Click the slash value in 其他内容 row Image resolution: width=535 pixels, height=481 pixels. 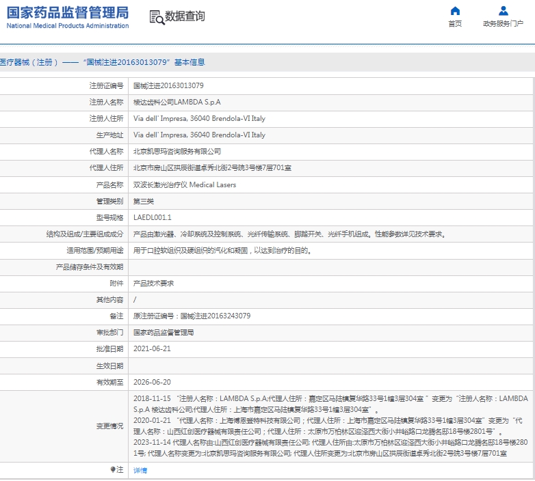135,300
